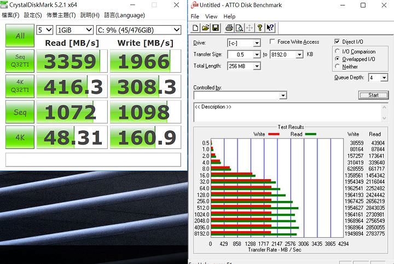Image resolution: width=394 pixels, height=264 pixels.
Task: Open the View menu in ATTO
Action: pos(211,16)
